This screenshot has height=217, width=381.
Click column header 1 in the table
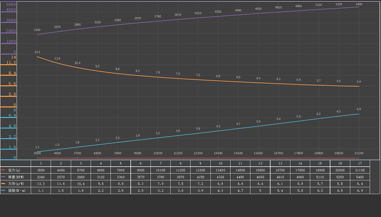pyautogui.click(x=41, y=163)
